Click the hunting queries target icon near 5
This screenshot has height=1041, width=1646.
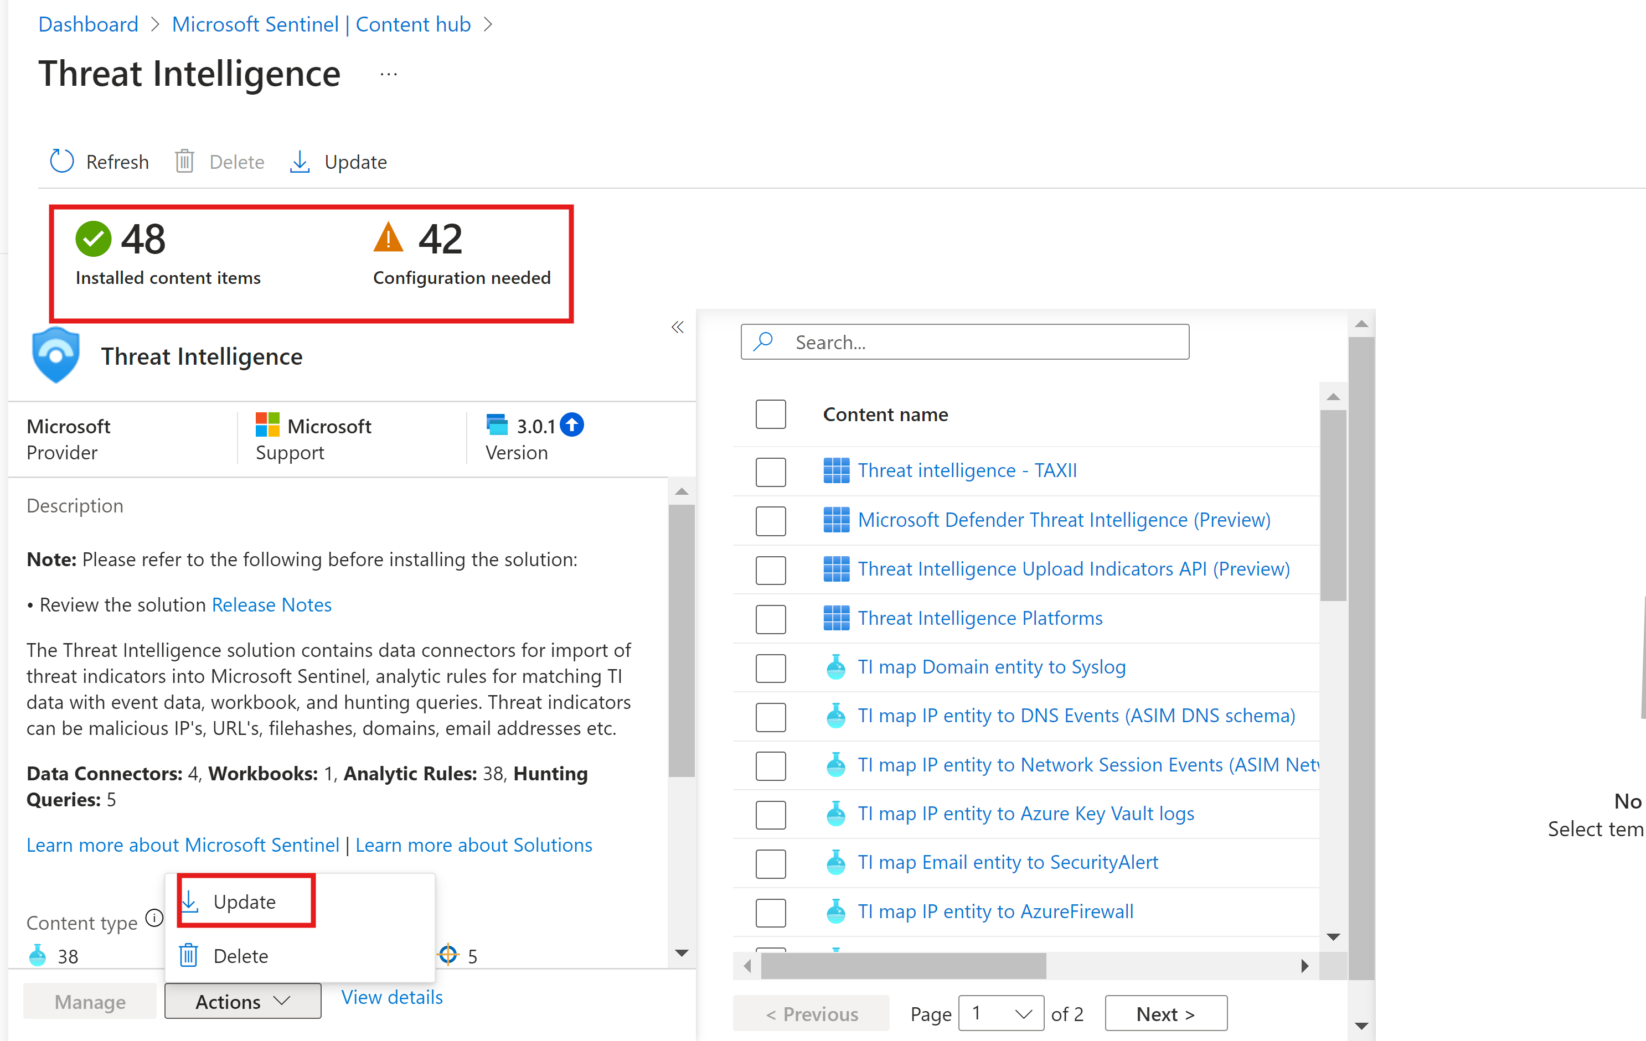point(448,955)
